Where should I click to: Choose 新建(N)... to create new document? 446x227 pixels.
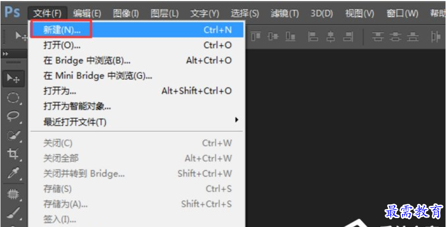tap(137, 30)
